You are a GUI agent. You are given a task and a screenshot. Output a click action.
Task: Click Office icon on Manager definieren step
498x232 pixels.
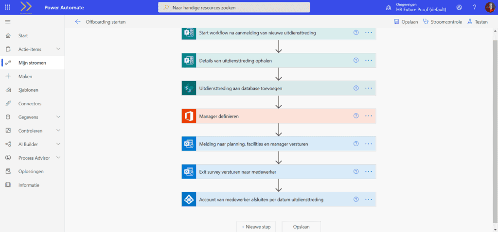[189, 116]
